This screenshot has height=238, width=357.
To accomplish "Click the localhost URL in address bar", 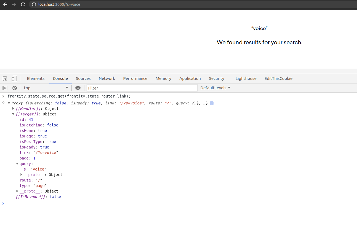I will point(59,4).
